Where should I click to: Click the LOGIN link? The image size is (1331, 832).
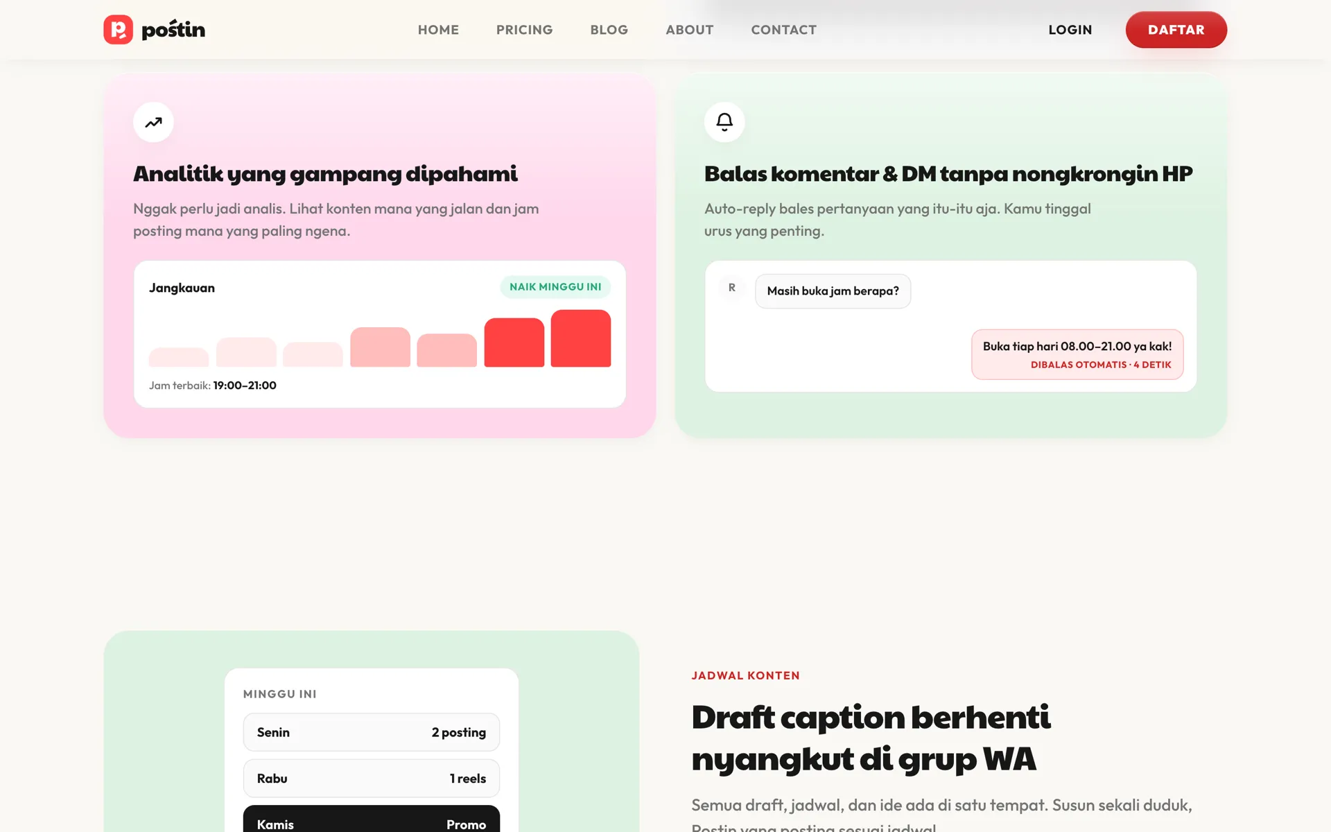[1070, 30]
